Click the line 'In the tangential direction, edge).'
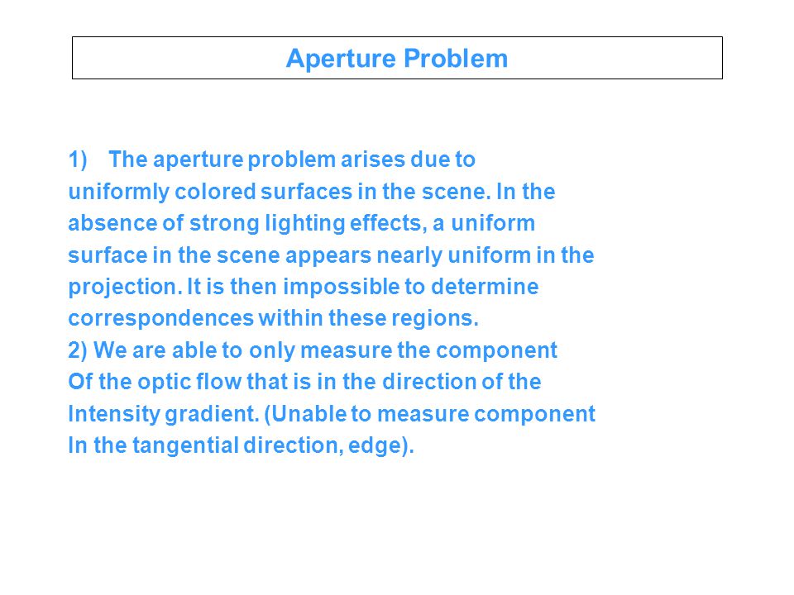 [241, 445]
